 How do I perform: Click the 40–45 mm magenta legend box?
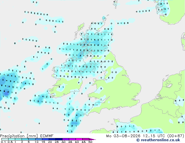pyautogui.click(x=79, y=139)
